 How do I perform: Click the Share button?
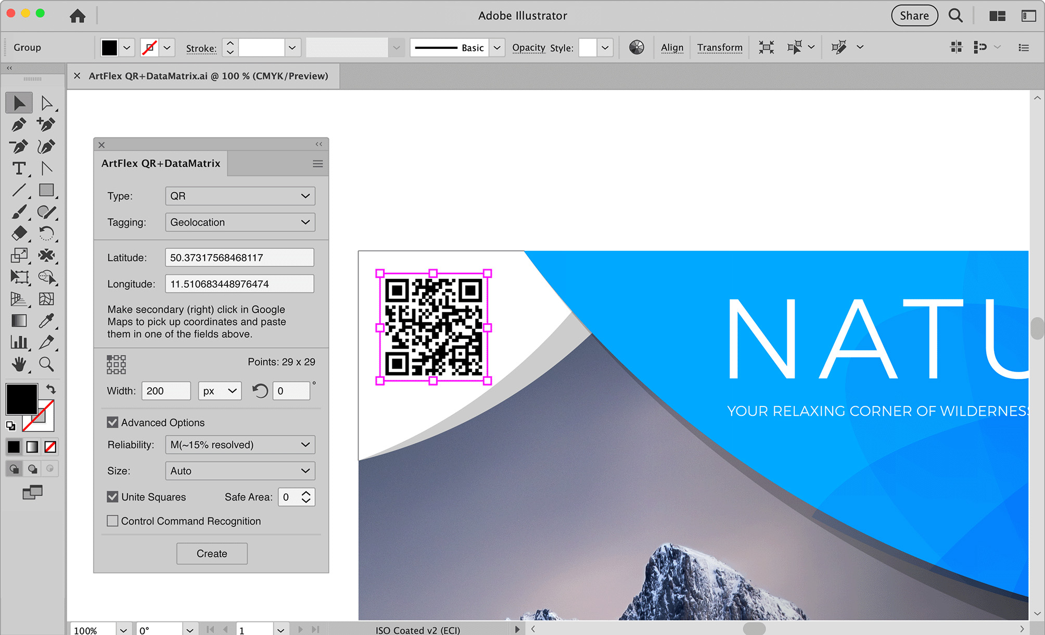(x=914, y=16)
